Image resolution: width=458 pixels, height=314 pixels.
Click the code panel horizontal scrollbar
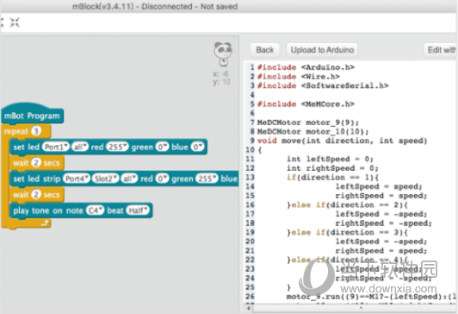(350, 308)
